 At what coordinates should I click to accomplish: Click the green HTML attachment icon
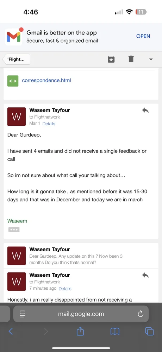[13, 81]
